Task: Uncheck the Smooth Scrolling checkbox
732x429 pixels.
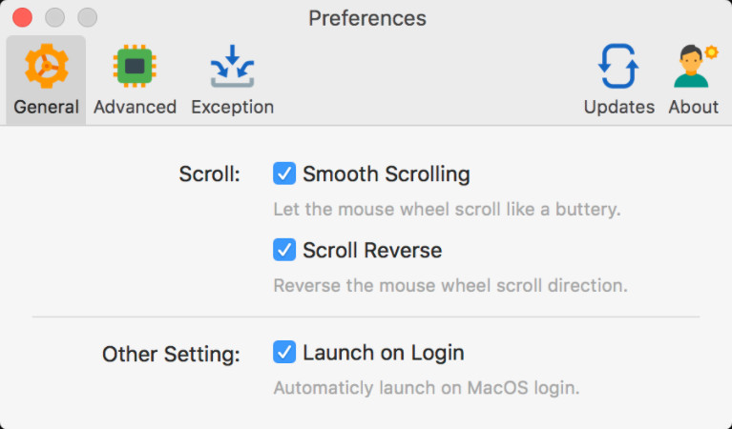Action: coord(284,174)
